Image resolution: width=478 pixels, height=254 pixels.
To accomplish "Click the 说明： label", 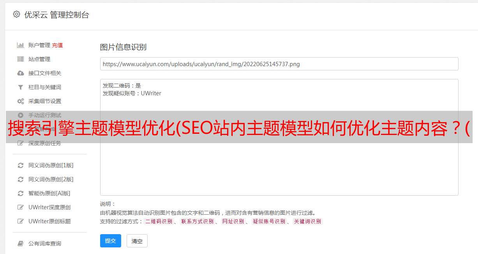I will click(x=108, y=204).
